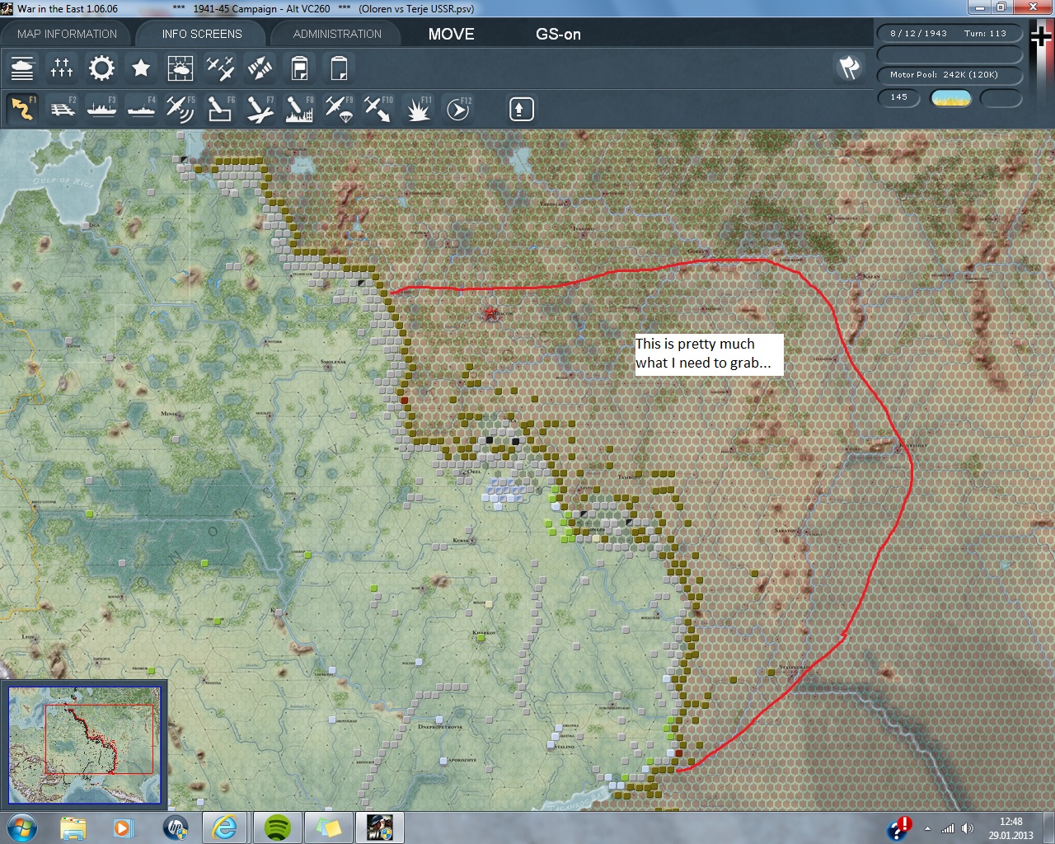
Task: Open the weather map icon
Action: pyautogui.click(x=181, y=68)
